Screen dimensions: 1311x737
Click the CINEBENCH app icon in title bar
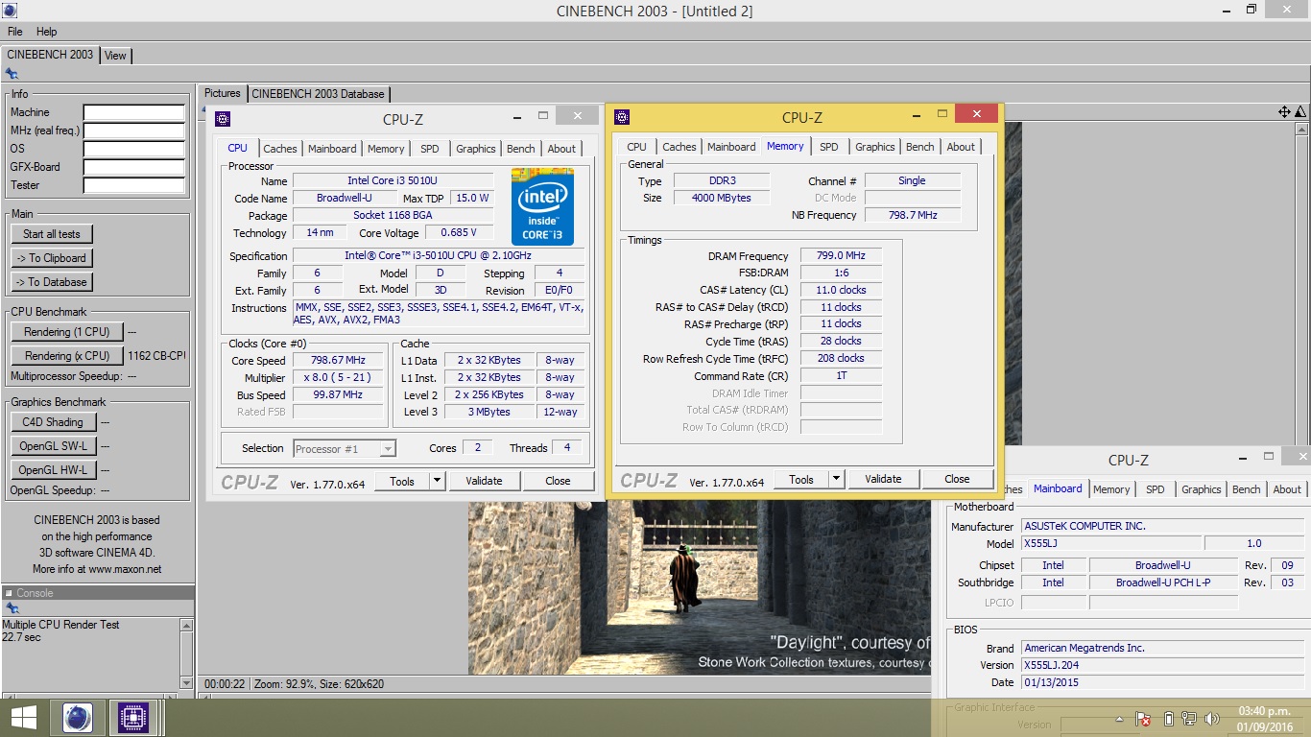point(10,11)
